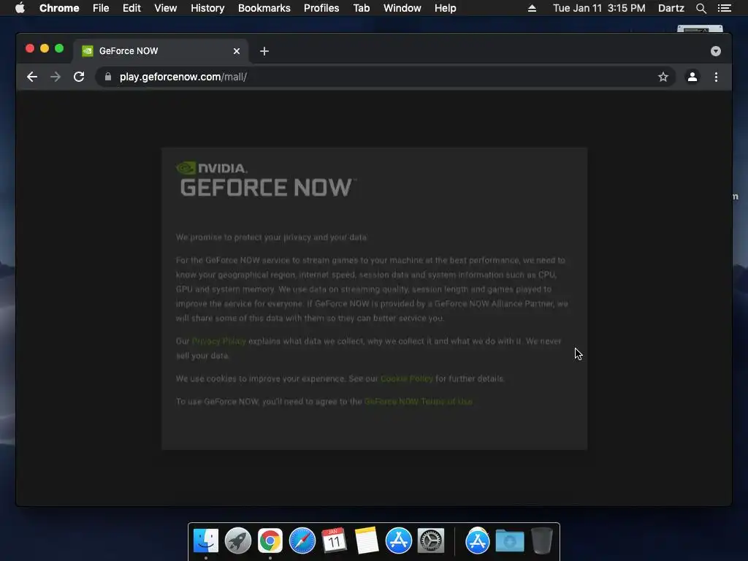View site info via the lock icon
This screenshot has width=748, height=561.
pyautogui.click(x=108, y=77)
